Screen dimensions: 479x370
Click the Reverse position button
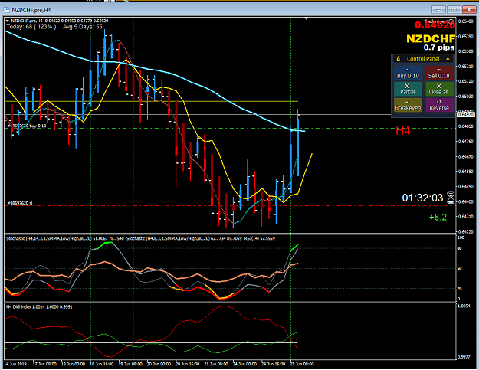(x=439, y=105)
